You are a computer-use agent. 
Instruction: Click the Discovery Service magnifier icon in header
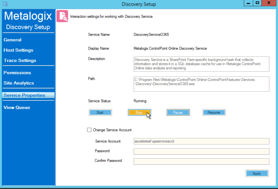(62, 16)
